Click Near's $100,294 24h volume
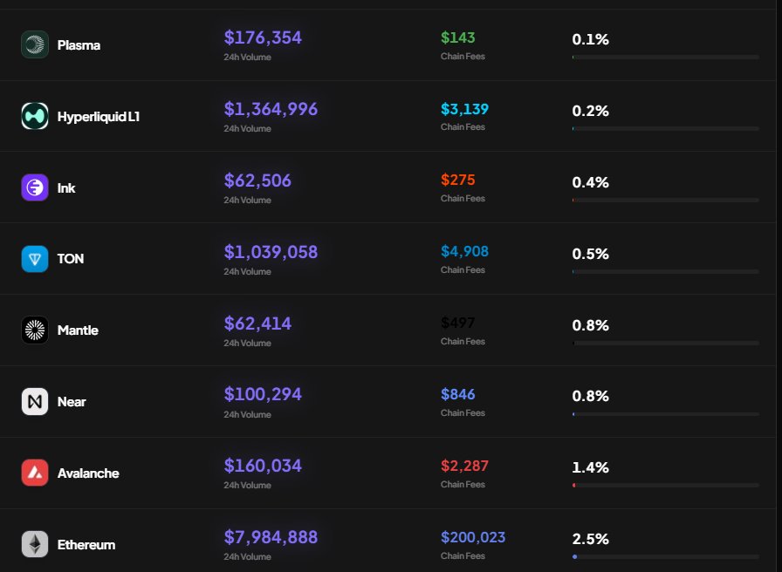 (263, 394)
